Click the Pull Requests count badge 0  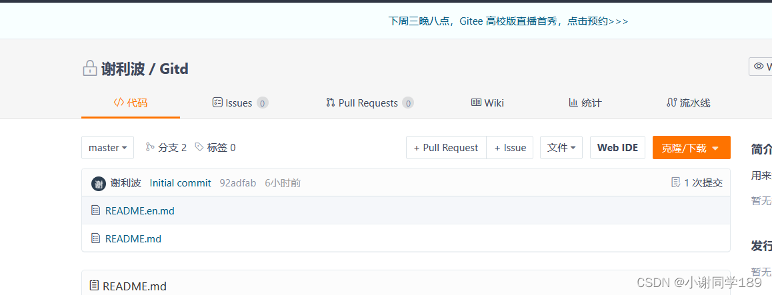(x=407, y=103)
